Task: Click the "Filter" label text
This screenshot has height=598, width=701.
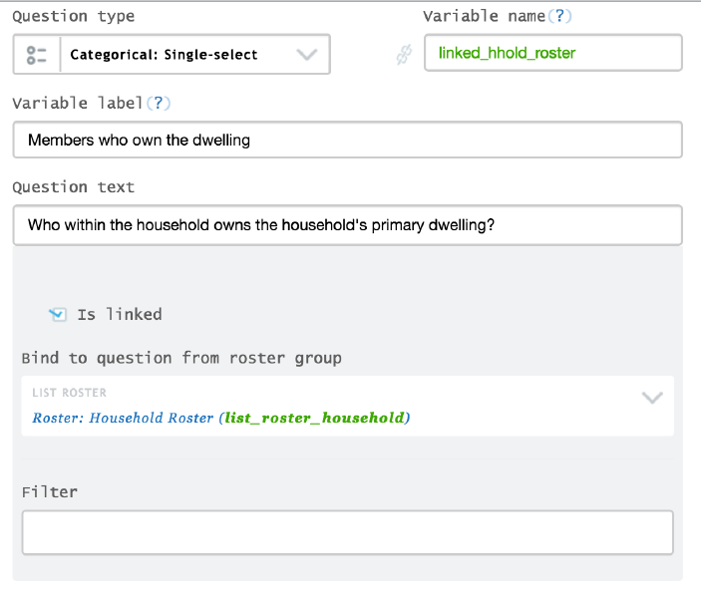Action: pos(49,491)
